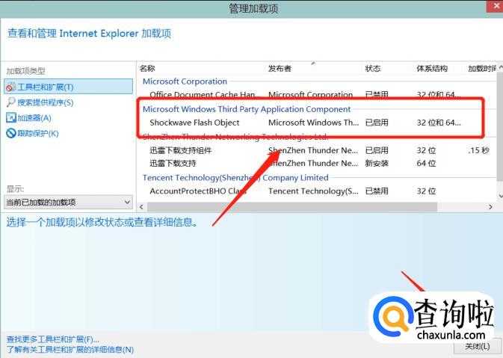The image size is (503, 358).
Task: Open the 加速器(A) add-on type
Action: [x=34, y=118]
